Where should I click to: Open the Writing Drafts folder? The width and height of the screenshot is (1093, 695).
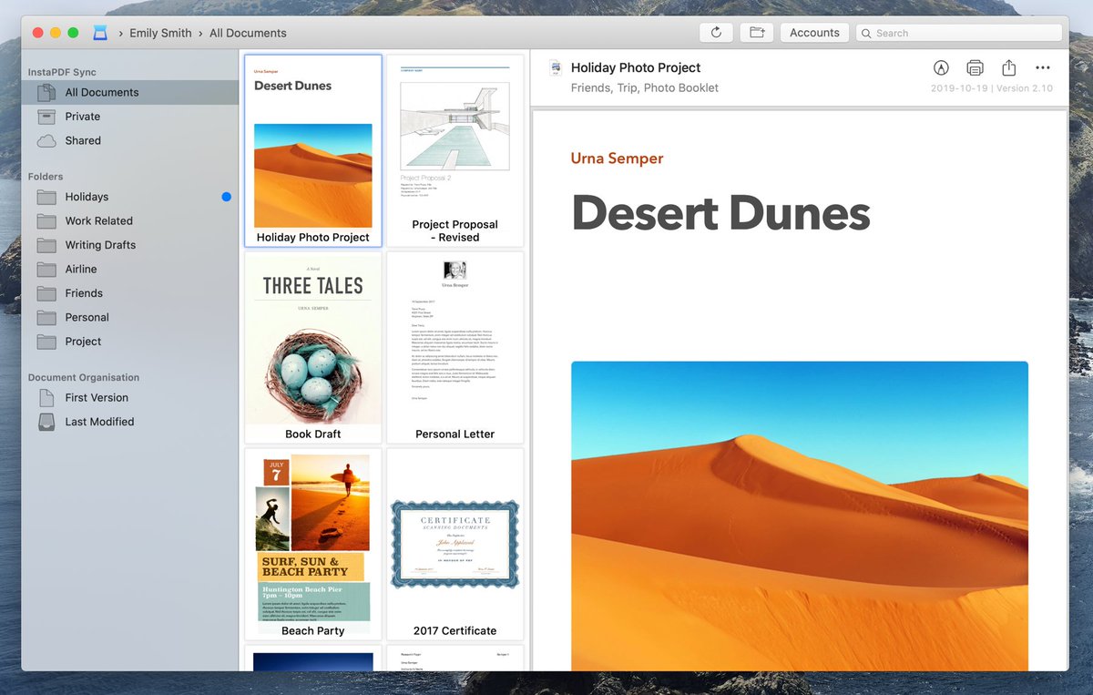[130, 245]
